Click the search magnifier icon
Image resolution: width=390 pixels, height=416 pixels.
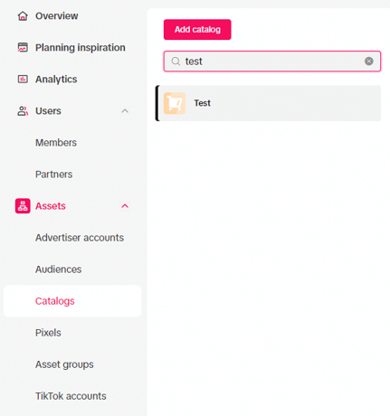pos(176,61)
